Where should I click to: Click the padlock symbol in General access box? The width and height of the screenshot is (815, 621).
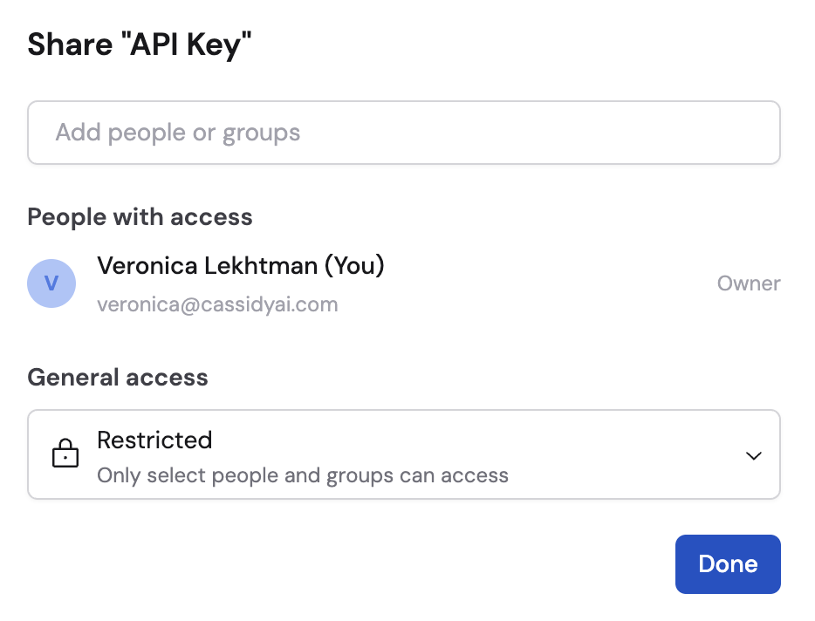click(65, 454)
